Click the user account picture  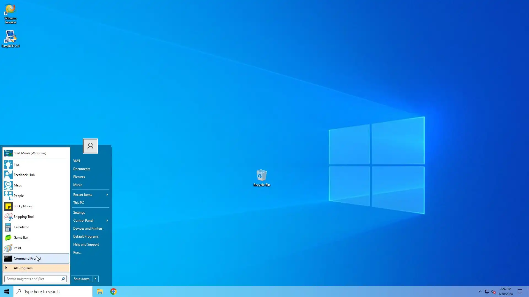click(x=90, y=146)
